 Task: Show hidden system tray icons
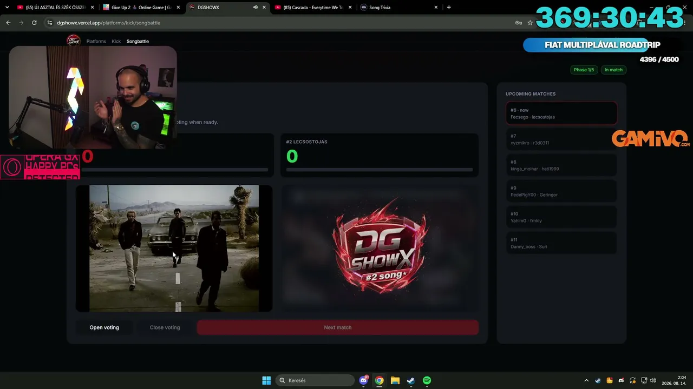586,380
